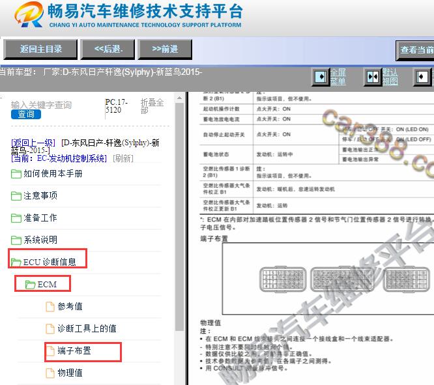Click the third layout icon on the far right
Screen dimensions: 434x385
422,77
